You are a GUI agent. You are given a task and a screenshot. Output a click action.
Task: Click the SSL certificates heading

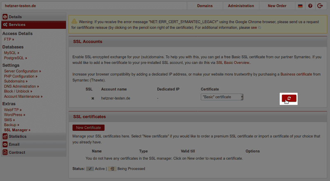coord(90,117)
